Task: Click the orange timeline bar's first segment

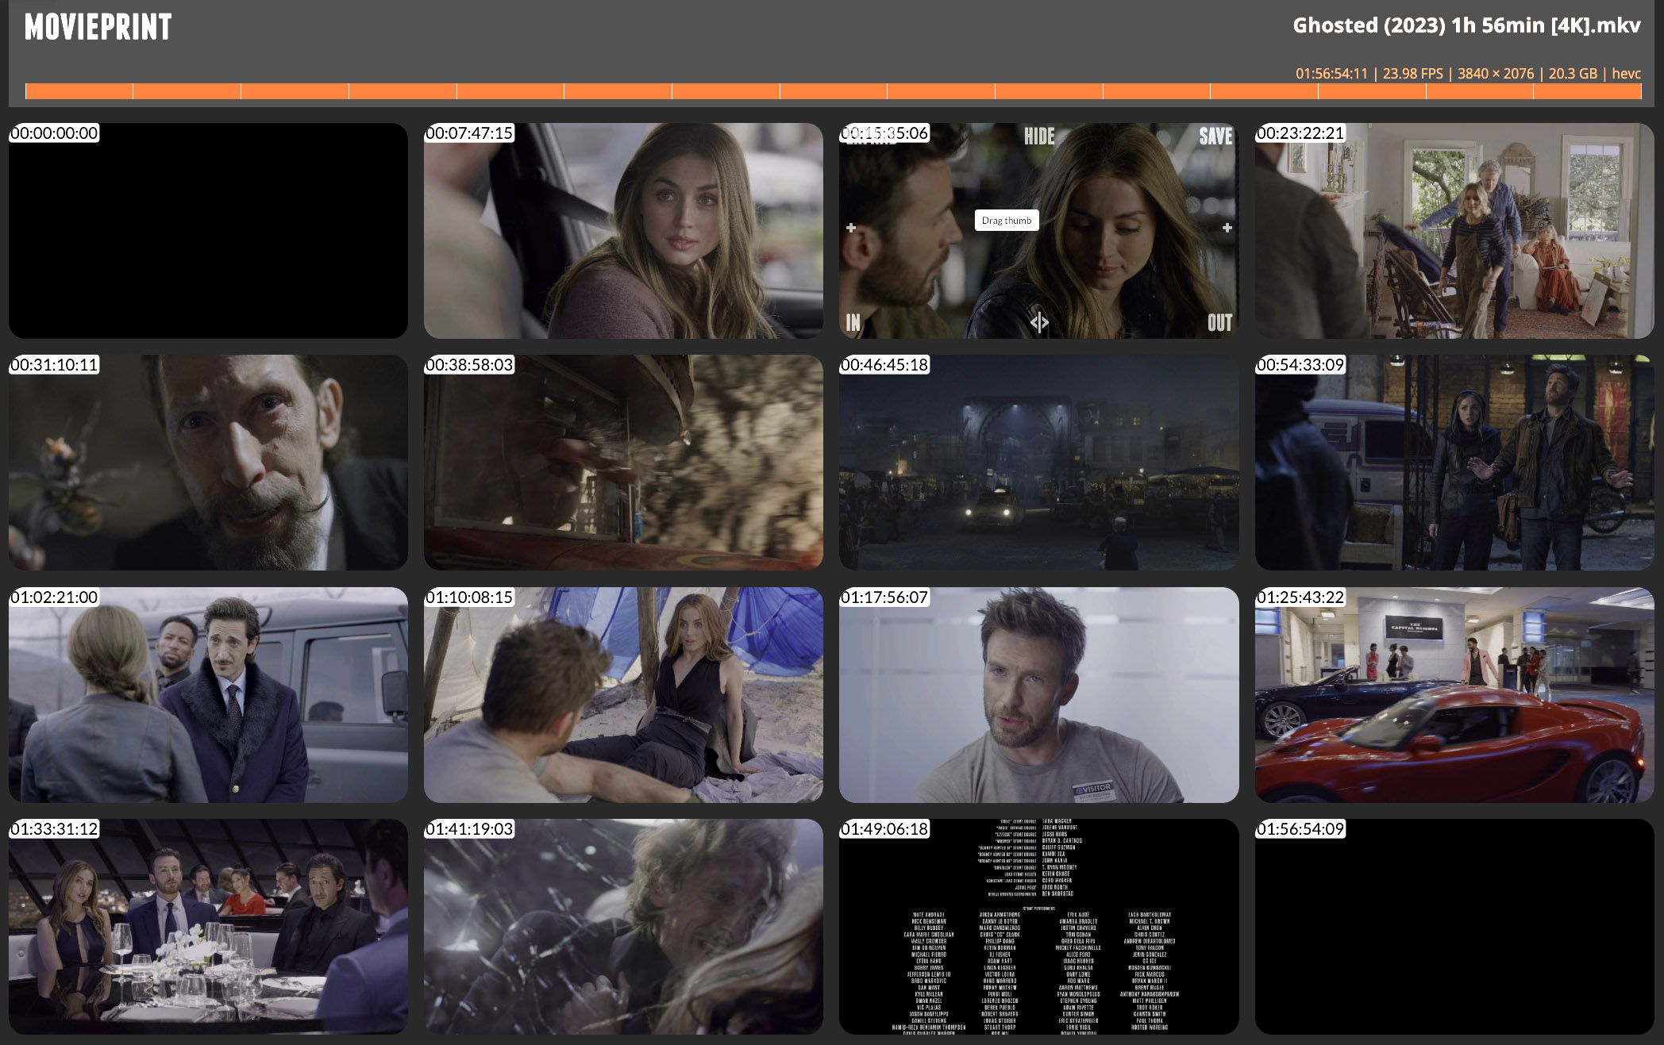Action: 79,91
